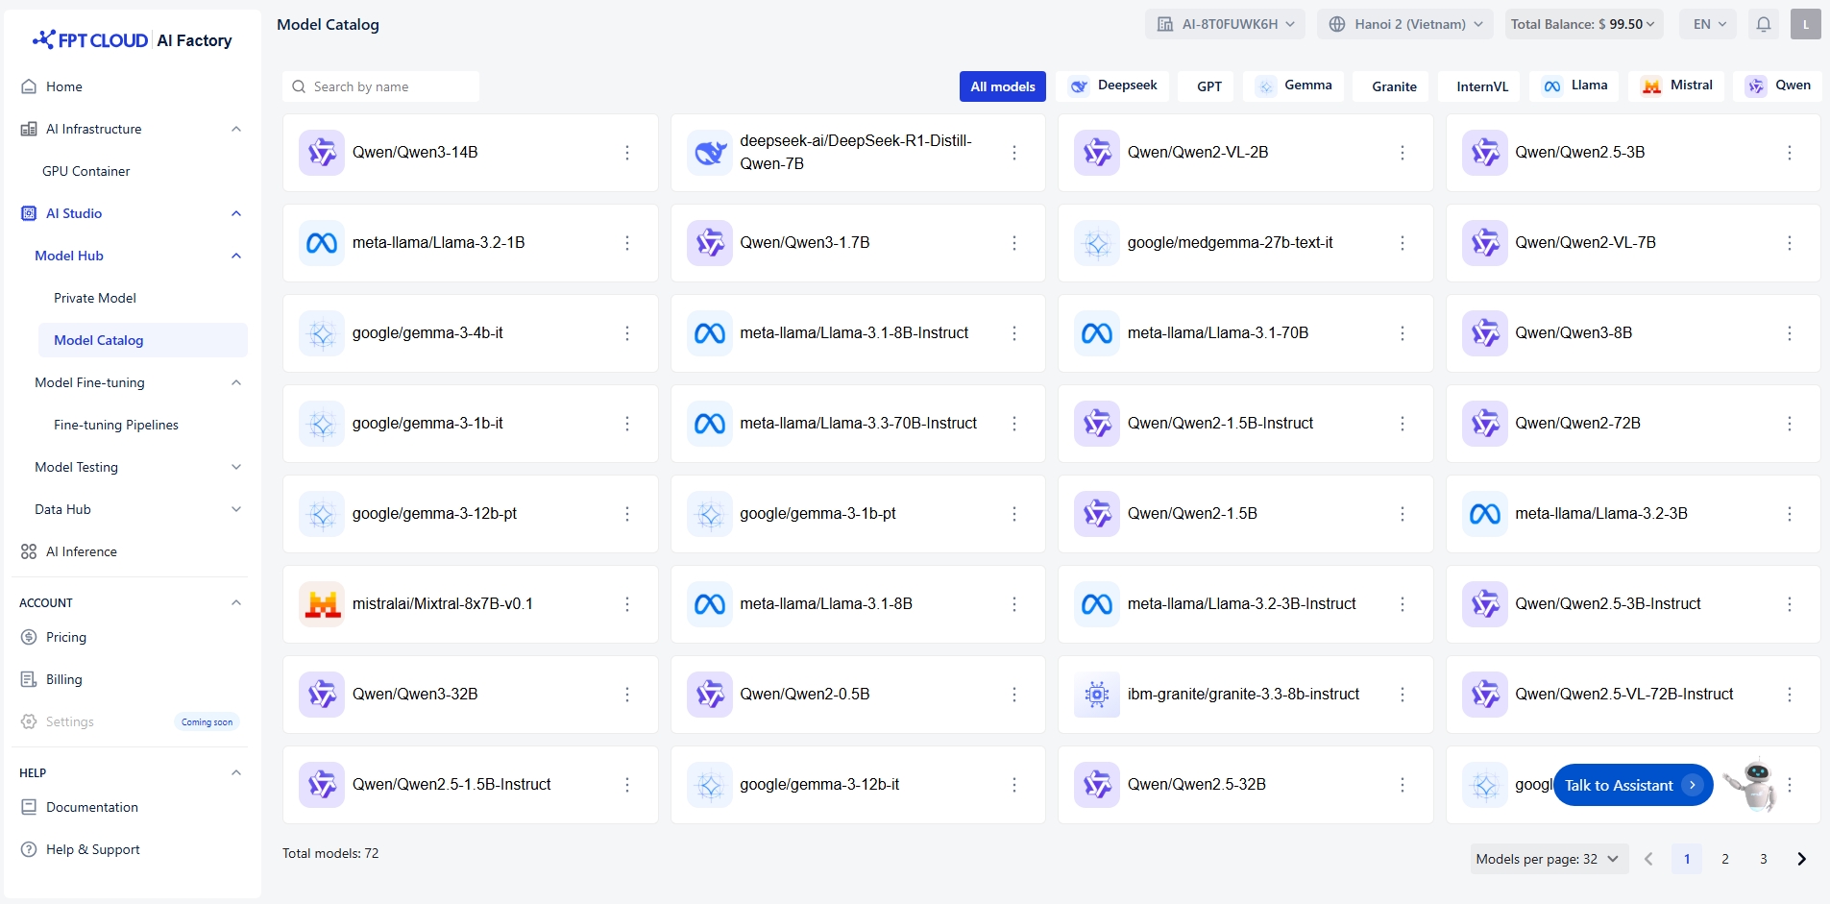This screenshot has width=1830, height=904.
Task: Open kebab menu for google/gemma-3-4b-it
Action: [x=627, y=333]
